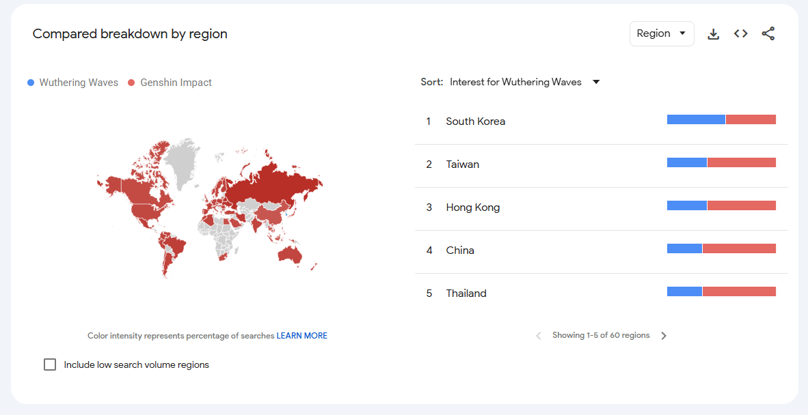Screen dimensions: 808x415
Task: Click the share icon
Action: (x=768, y=33)
